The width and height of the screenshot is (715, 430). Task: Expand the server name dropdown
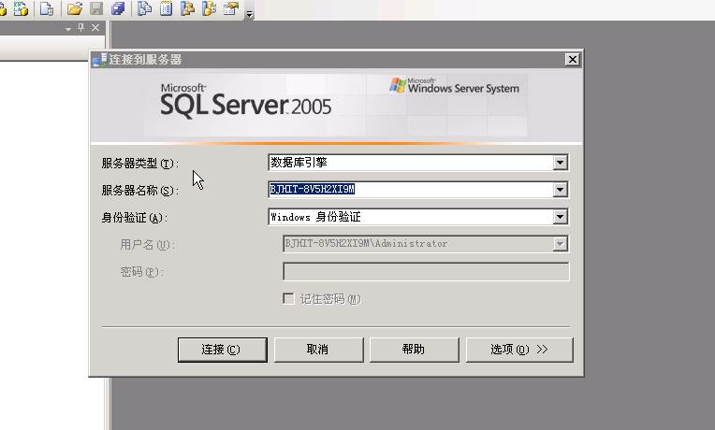[x=560, y=190]
